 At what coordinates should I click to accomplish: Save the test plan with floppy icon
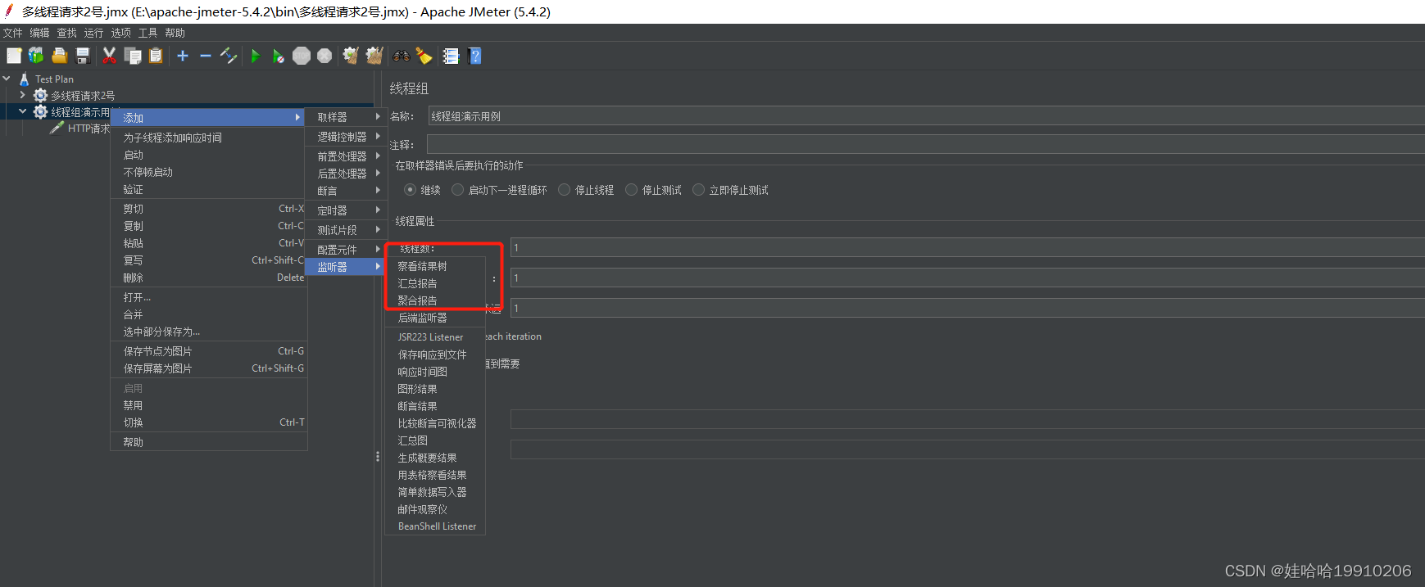coord(82,56)
